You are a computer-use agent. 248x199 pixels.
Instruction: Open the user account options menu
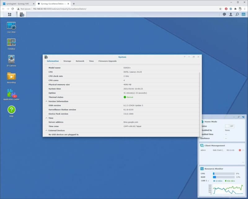[x=231, y=14]
